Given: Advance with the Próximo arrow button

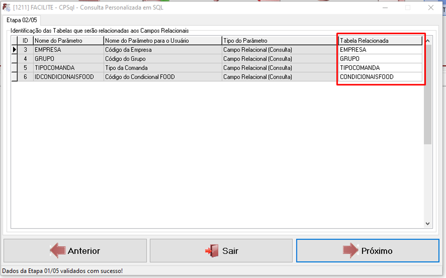Looking at the screenshot, I should click(x=367, y=251).
